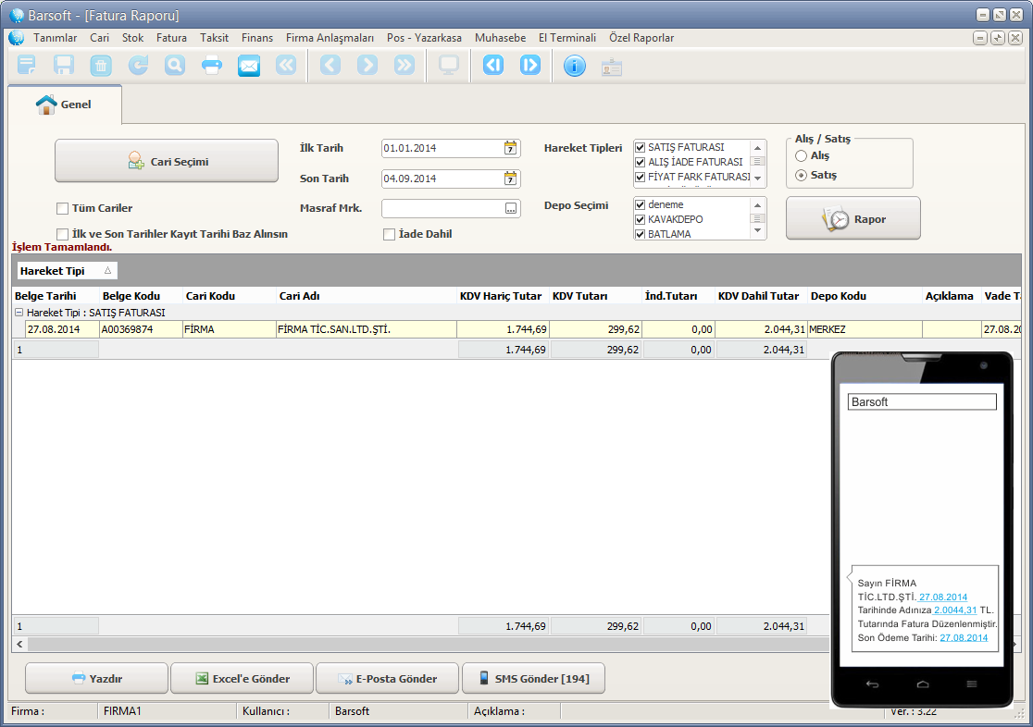
Task: Open the Muhasebe menu
Action: point(500,38)
